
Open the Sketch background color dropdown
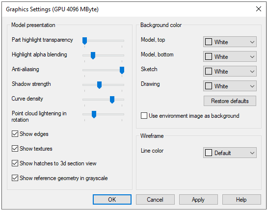tap(230, 71)
